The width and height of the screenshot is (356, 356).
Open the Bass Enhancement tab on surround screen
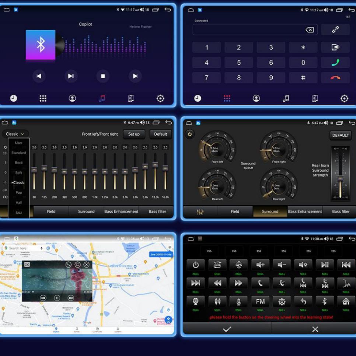(305, 212)
